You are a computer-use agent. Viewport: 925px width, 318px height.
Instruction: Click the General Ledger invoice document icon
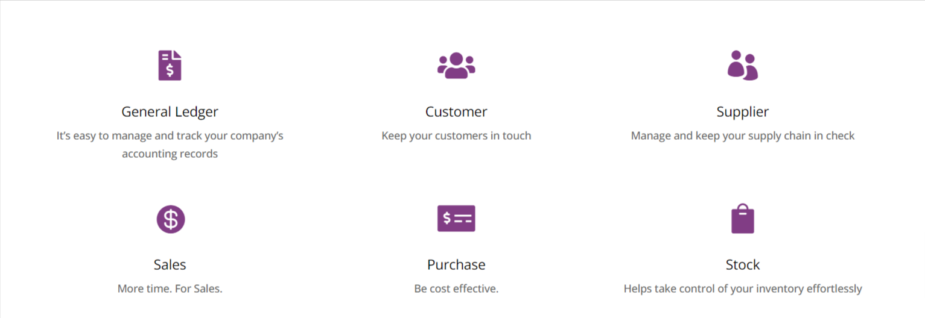[170, 66]
